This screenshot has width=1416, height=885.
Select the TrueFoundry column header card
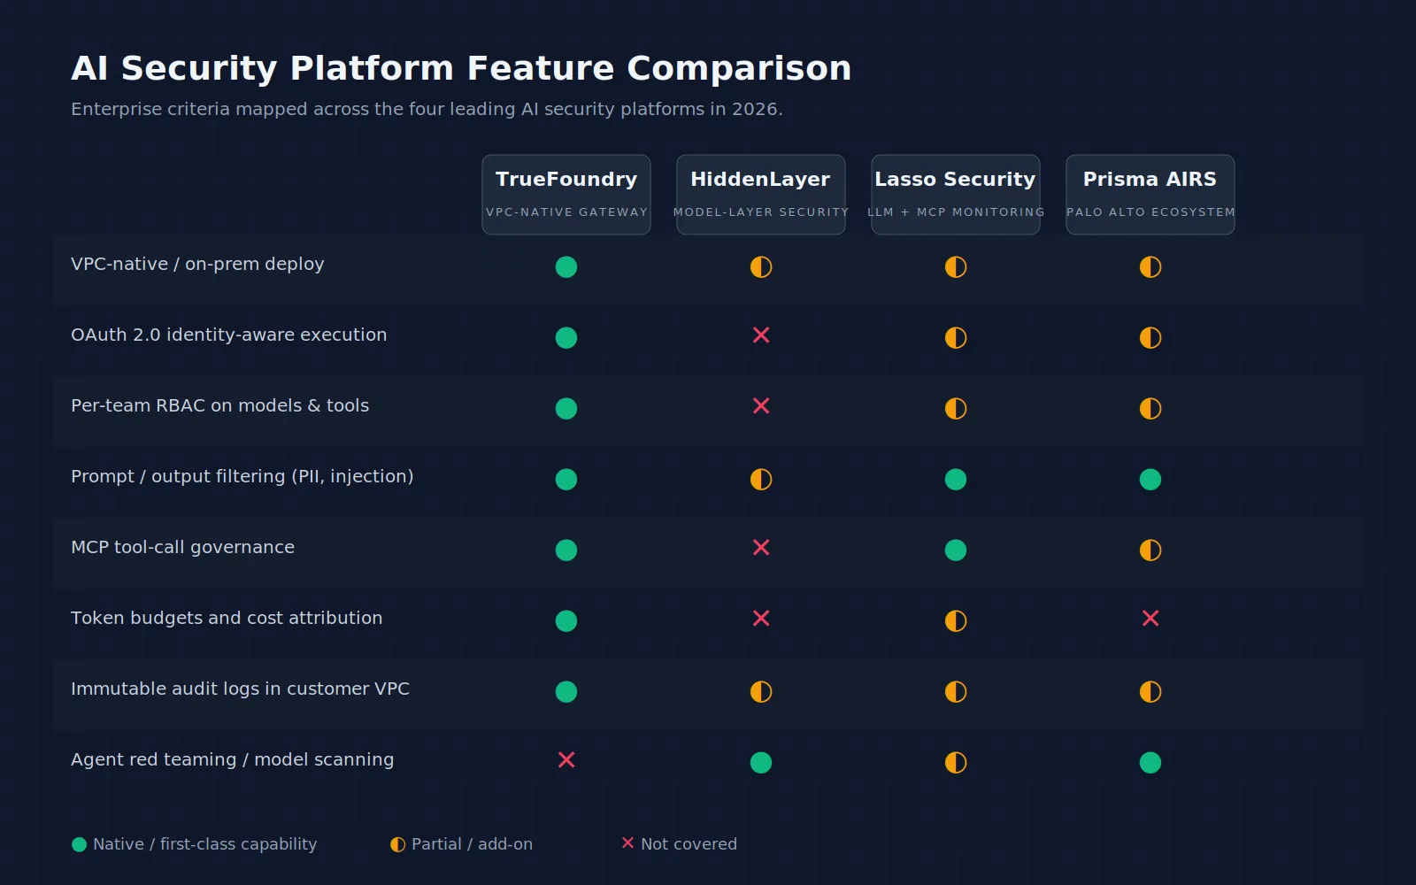click(566, 195)
